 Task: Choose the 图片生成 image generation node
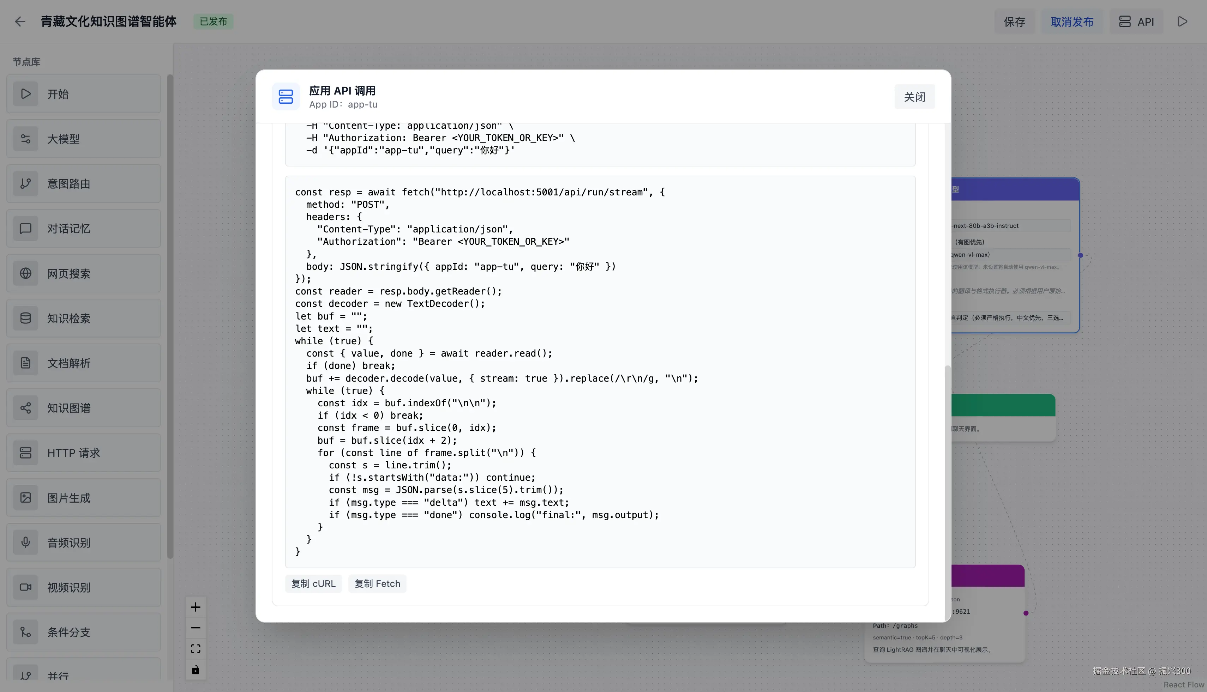click(x=84, y=498)
